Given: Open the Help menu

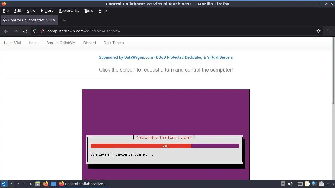Looking at the screenshot, I should coord(103,11).
